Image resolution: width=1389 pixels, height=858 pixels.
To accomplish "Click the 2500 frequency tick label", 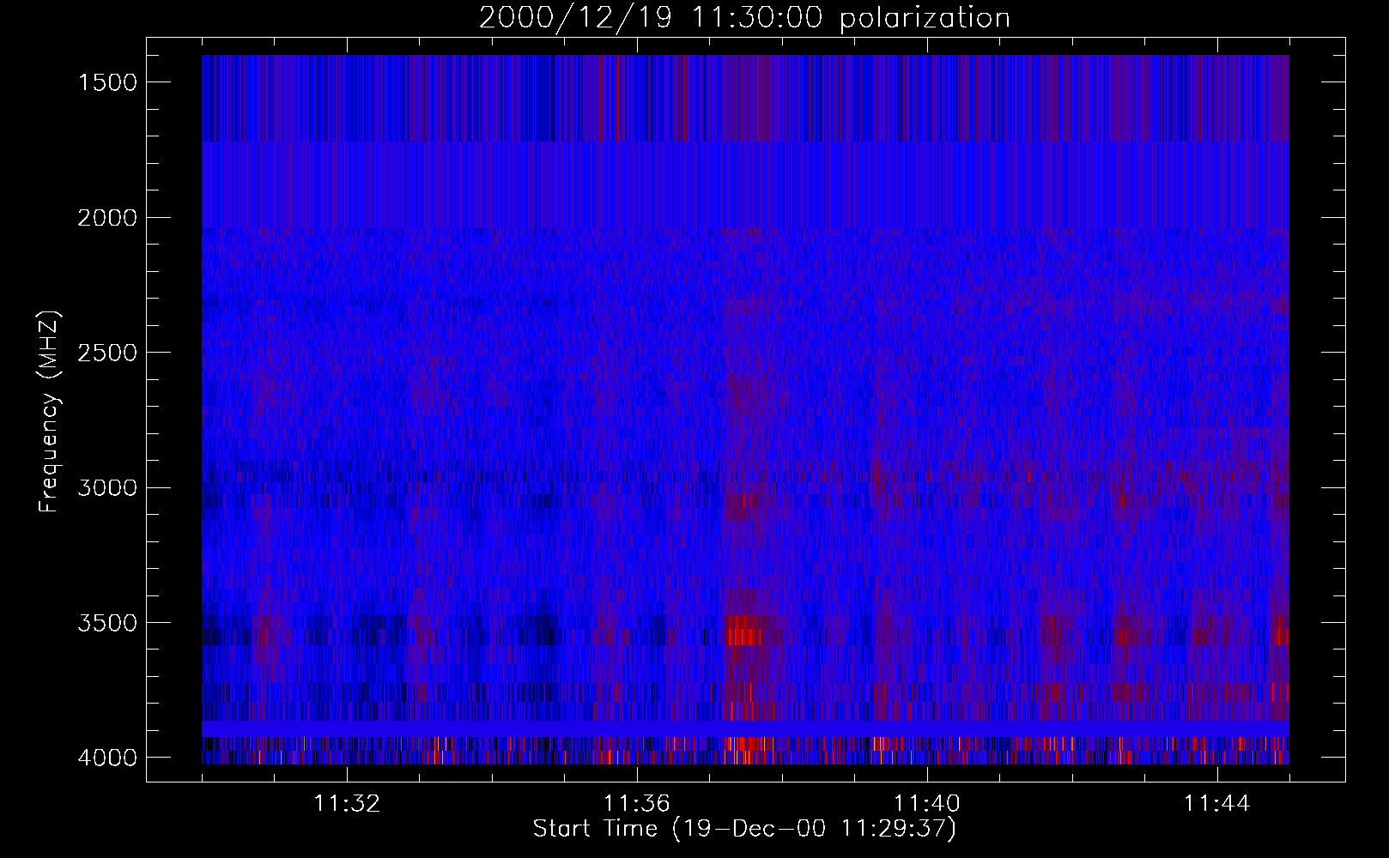I will [x=107, y=353].
